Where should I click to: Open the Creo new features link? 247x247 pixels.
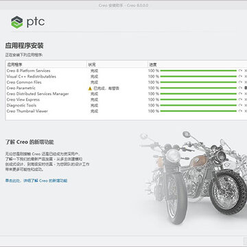click(x=36, y=180)
